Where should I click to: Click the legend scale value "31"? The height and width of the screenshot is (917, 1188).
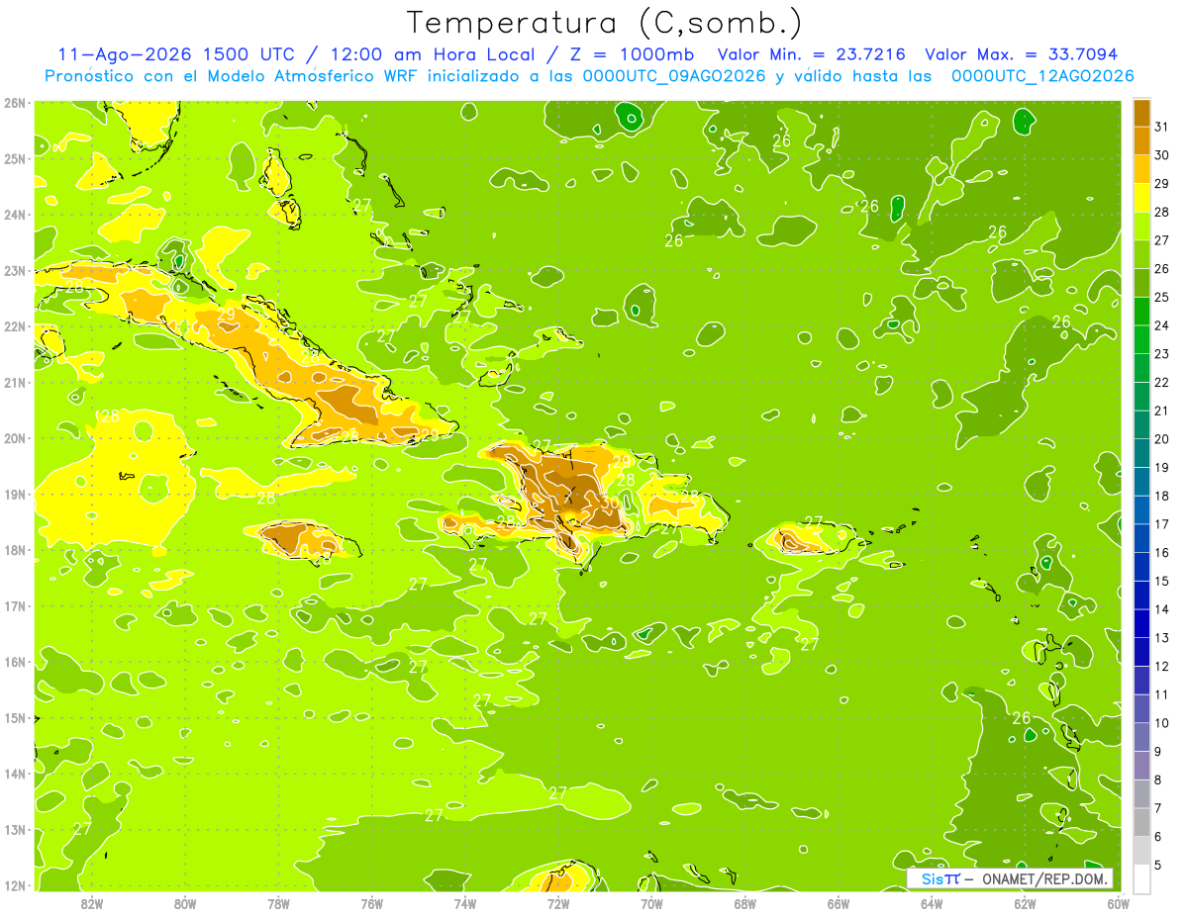click(x=1162, y=127)
